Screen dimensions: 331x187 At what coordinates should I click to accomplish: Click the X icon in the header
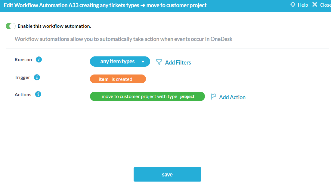(x=315, y=5)
